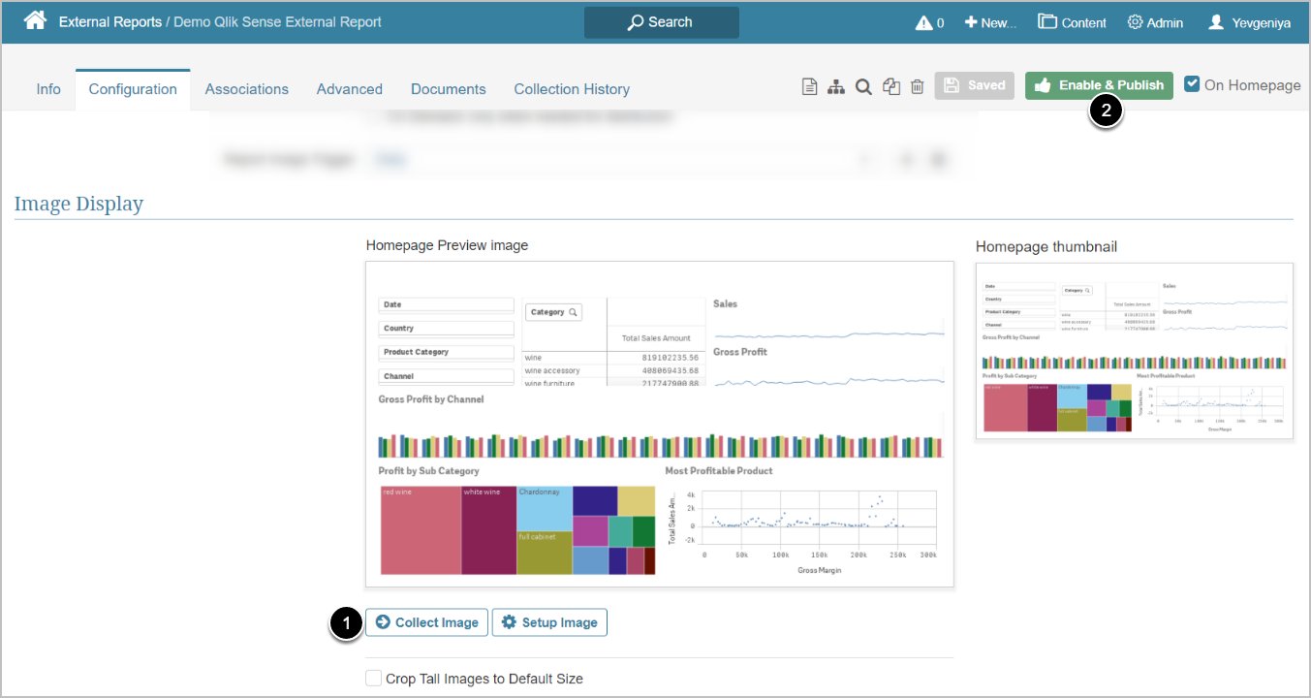Click the Homepage thumbnail image
Image resolution: width=1311 pixels, height=698 pixels.
click(1134, 351)
